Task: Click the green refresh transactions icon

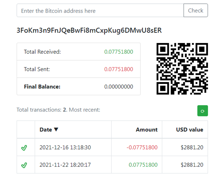Action: coord(202,111)
